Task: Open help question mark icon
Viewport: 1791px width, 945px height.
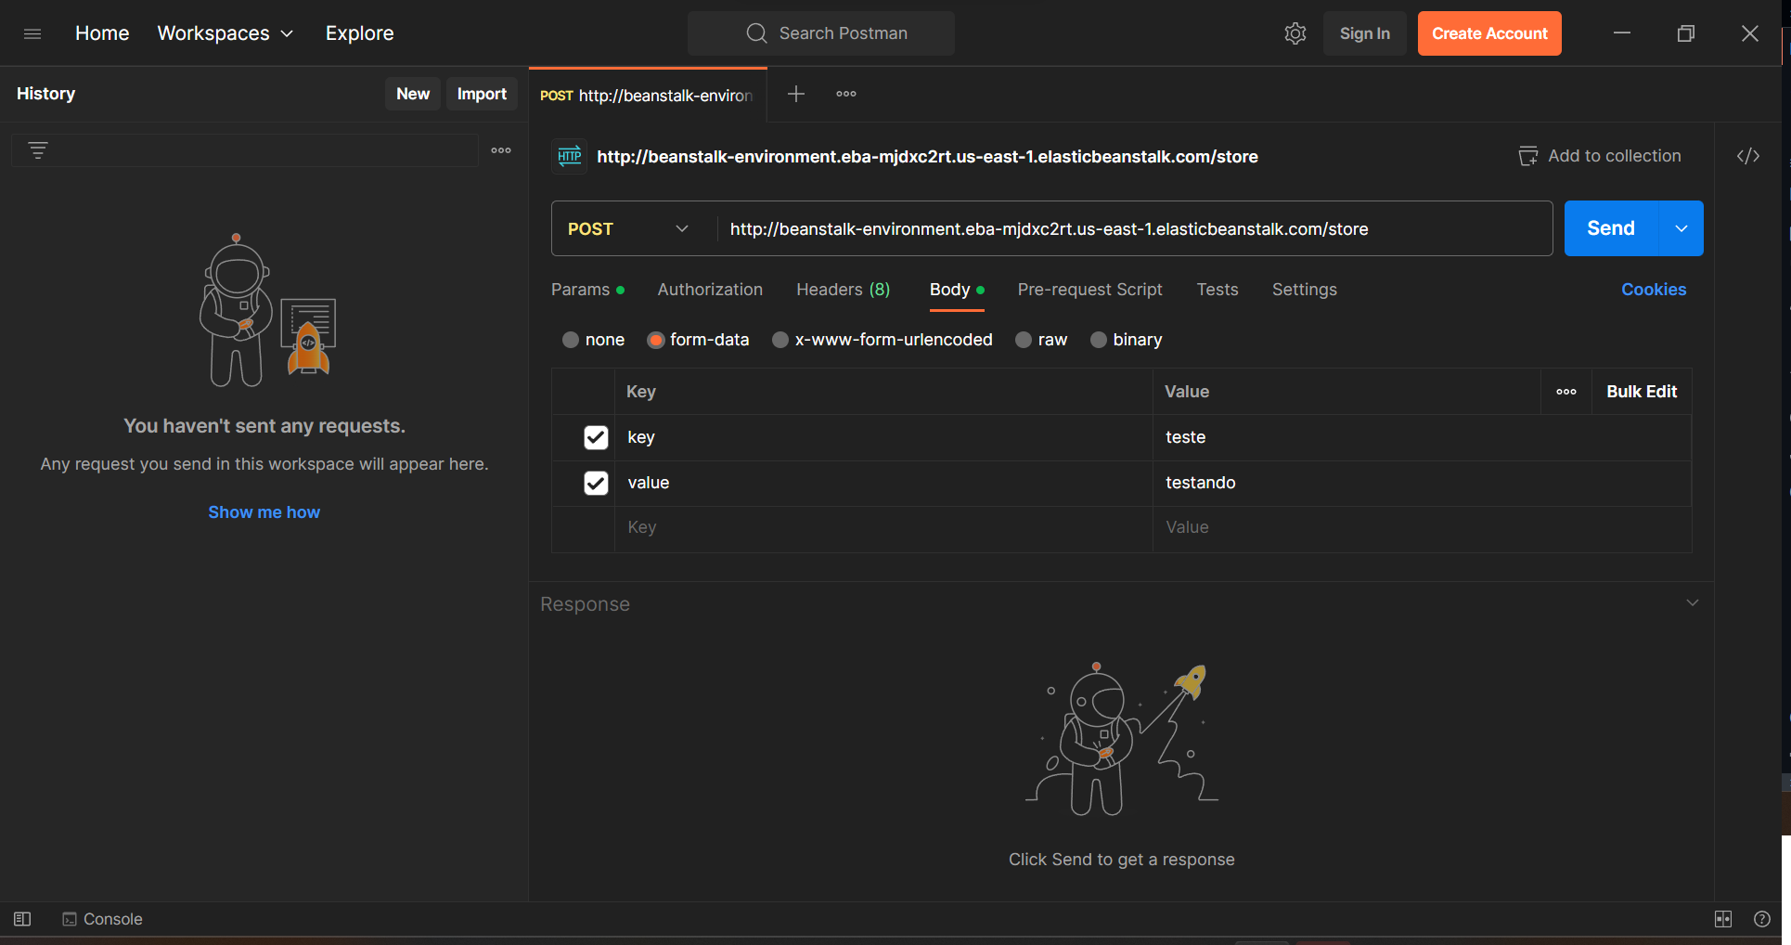Action: (1762, 919)
